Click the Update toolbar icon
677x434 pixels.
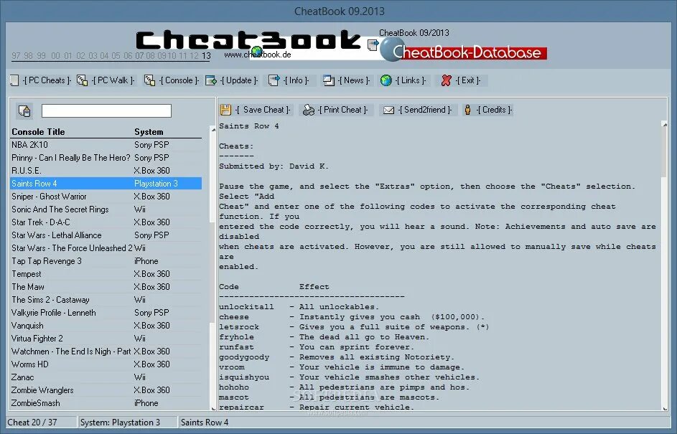210,80
